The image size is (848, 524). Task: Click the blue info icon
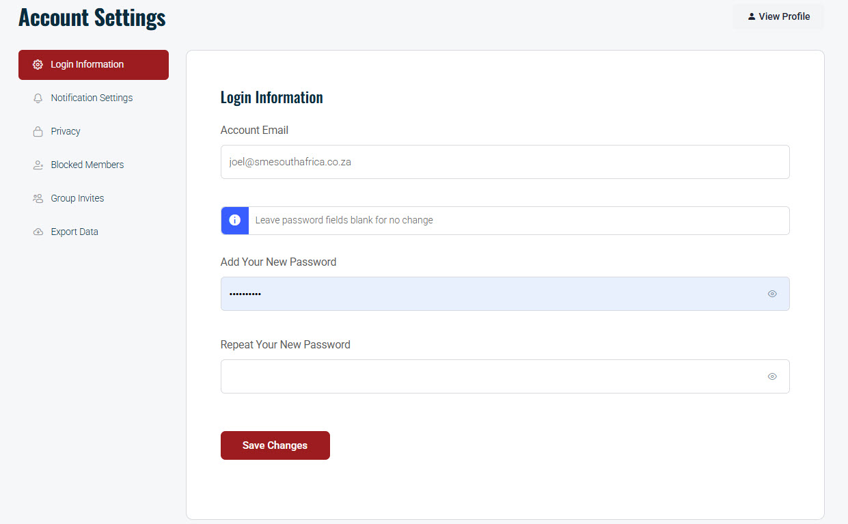pyautogui.click(x=235, y=221)
